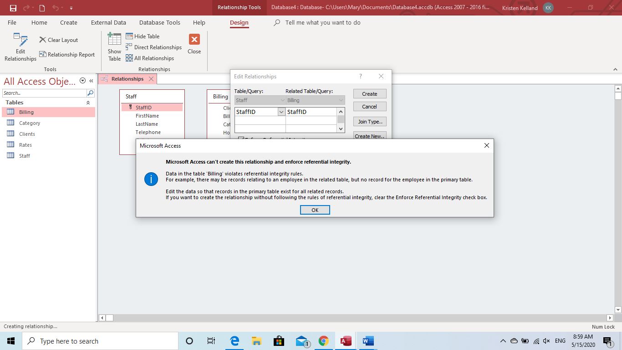Image resolution: width=622 pixels, height=350 pixels.
Task: Click Cancel in Edit Relationships dialog
Action: tap(370, 107)
